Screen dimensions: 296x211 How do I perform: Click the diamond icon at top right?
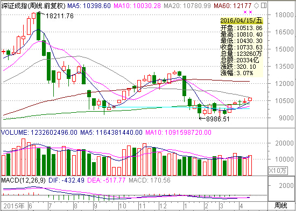256,6
